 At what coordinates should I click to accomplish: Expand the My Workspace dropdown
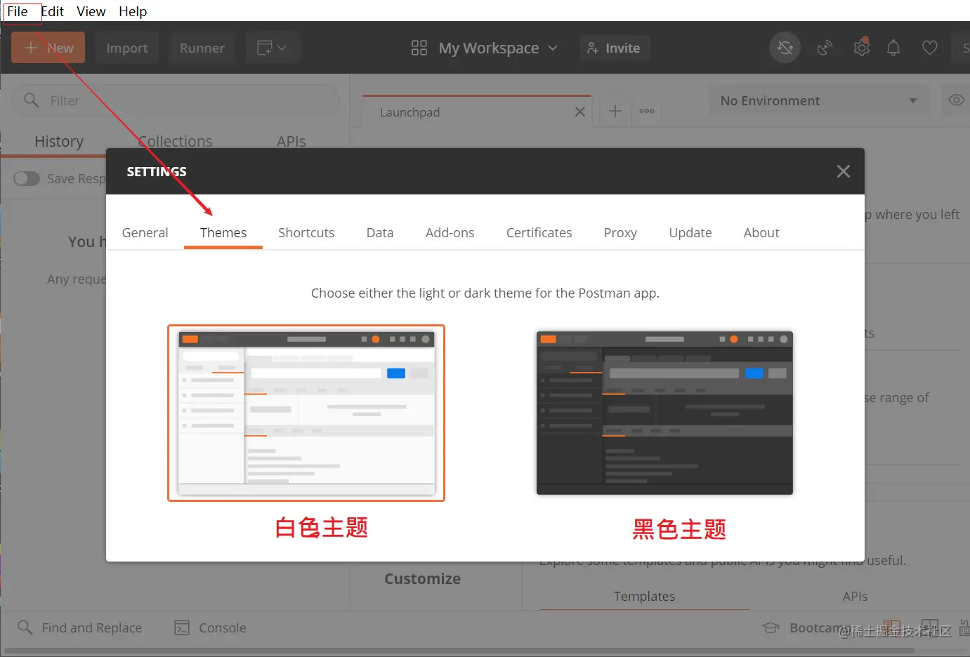click(x=497, y=48)
